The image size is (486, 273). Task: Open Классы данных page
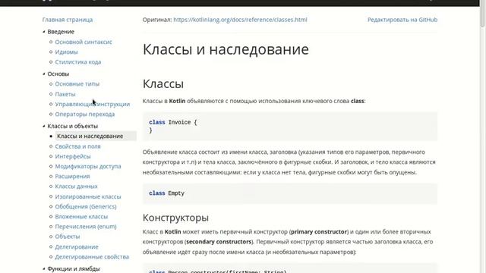(76, 187)
